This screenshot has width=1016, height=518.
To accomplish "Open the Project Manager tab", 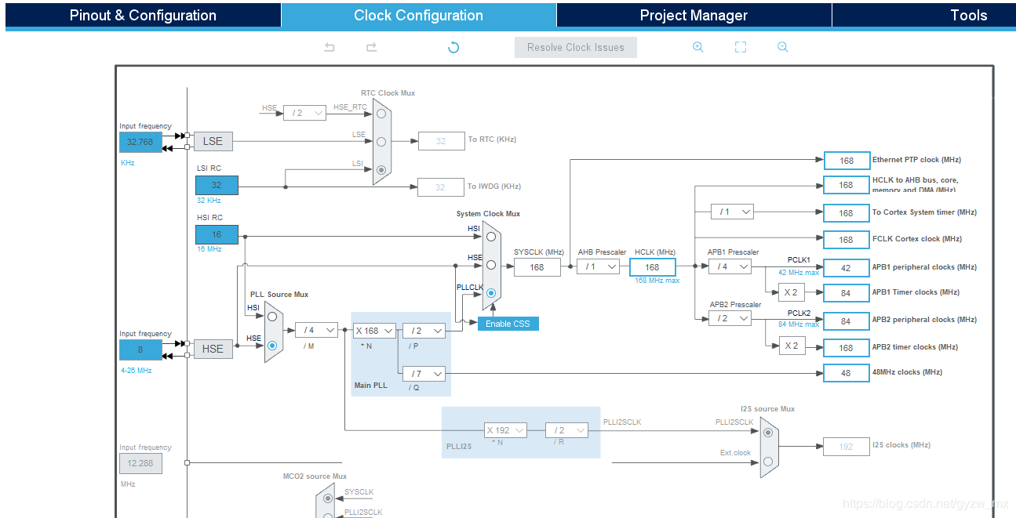I will pyautogui.click(x=694, y=15).
